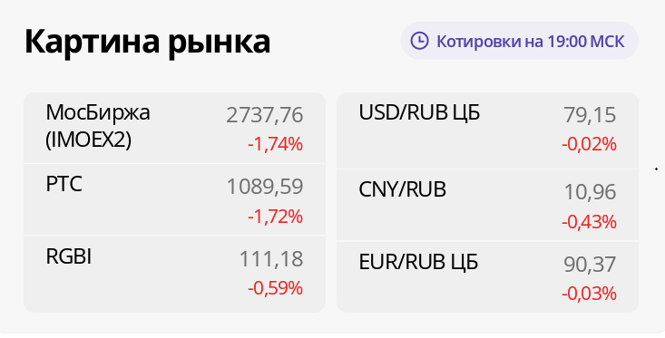Click the Картина рынка heading
This screenshot has width=665, height=338.
click(x=147, y=43)
